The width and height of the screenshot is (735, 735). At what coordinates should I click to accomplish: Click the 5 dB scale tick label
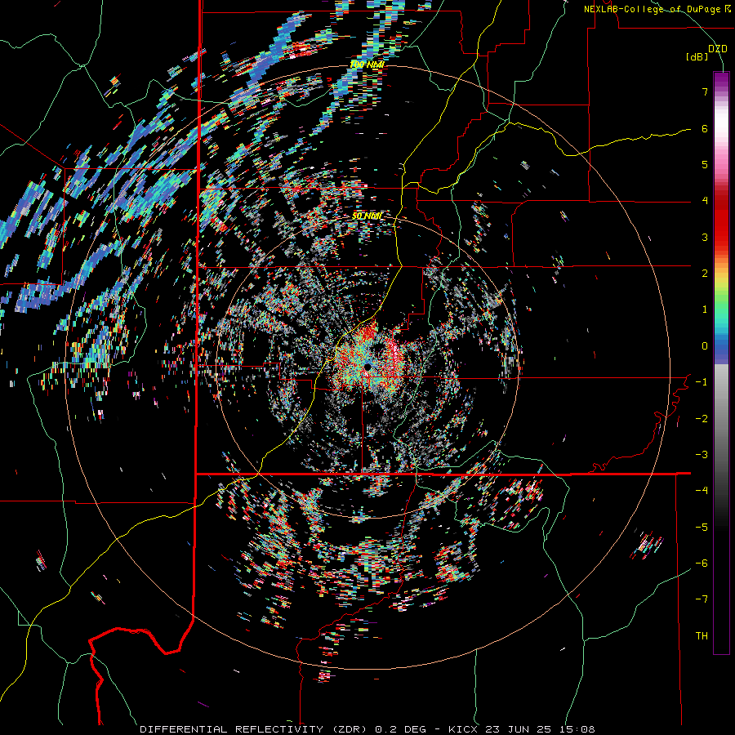tap(705, 164)
